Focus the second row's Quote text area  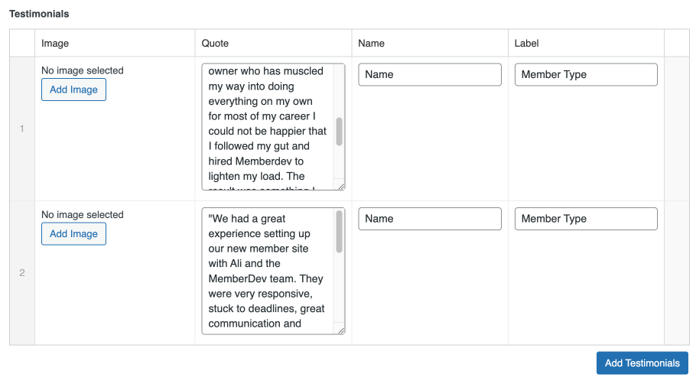tap(268, 271)
